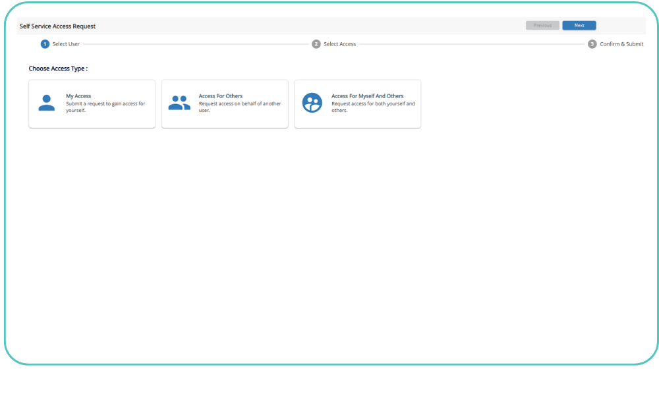This screenshot has width=659, height=396.
Task: Click the circular group icon for Myself And Others
Action: point(312,103)
